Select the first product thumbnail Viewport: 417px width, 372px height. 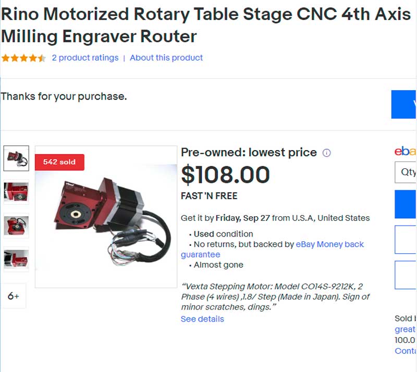tap(16, 158)
